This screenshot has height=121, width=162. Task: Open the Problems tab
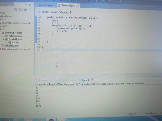click(43, 80)
